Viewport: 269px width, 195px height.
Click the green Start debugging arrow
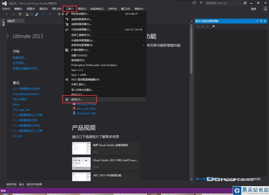[59, 14]
